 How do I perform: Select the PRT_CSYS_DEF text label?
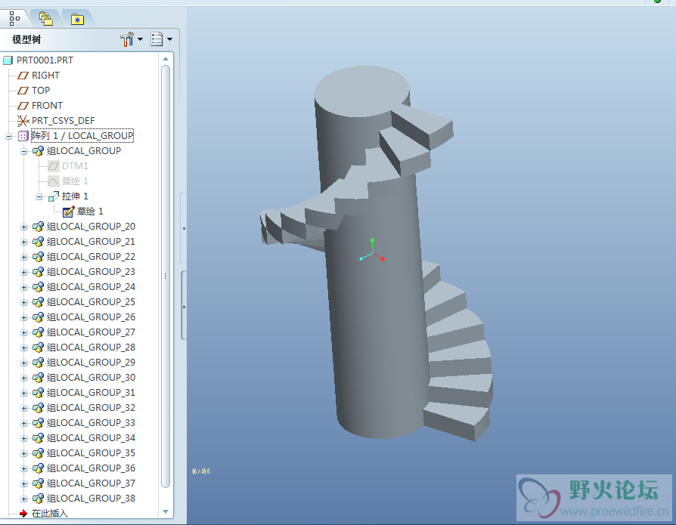click(63, 121)
